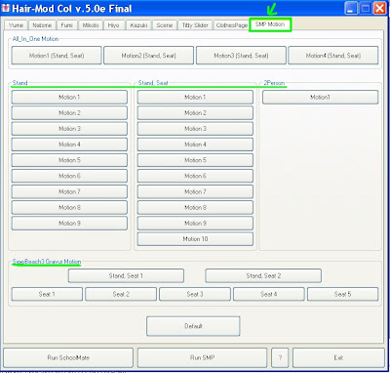Click the Run SMP button

[x=202, y=357]
